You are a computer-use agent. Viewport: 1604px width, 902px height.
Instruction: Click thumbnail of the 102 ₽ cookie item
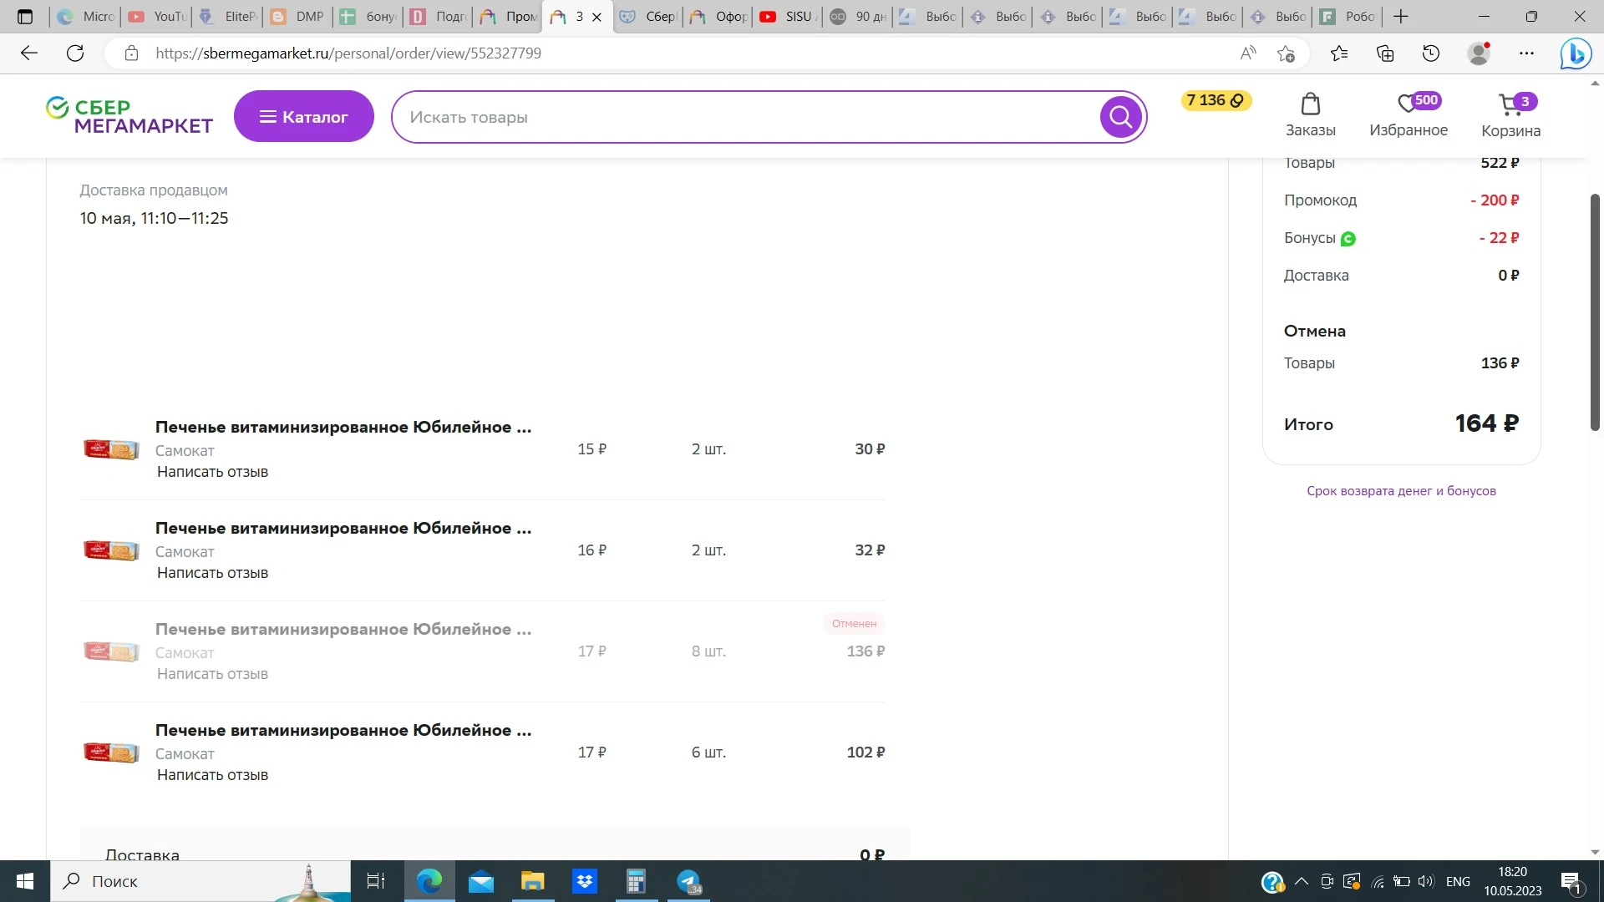[x=111, y=753]
